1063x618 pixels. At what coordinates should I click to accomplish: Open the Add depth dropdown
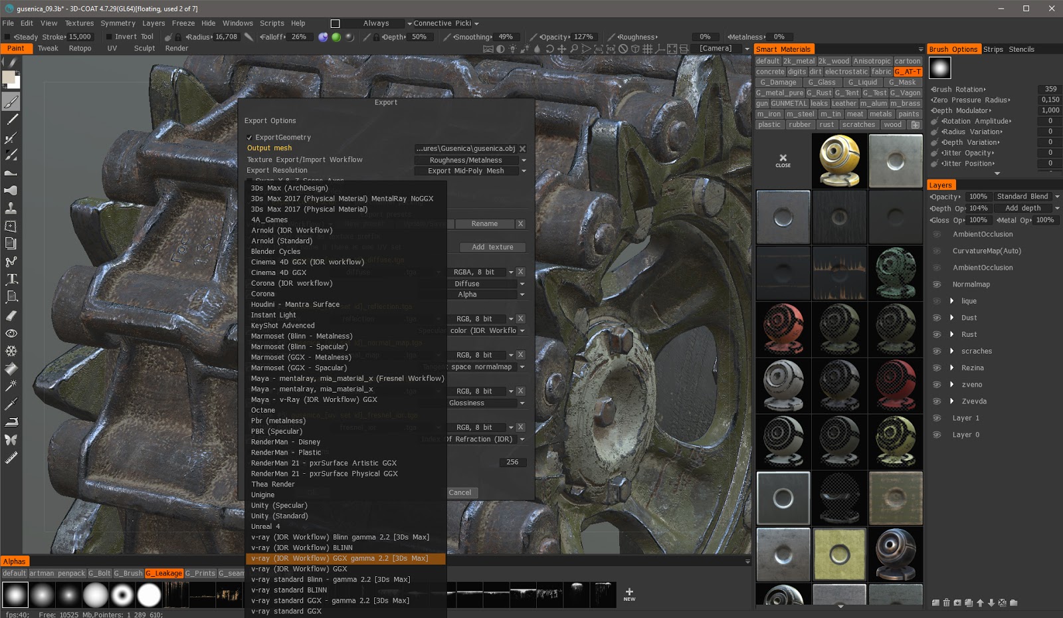pyautogui.click(x=1026, y=208)
